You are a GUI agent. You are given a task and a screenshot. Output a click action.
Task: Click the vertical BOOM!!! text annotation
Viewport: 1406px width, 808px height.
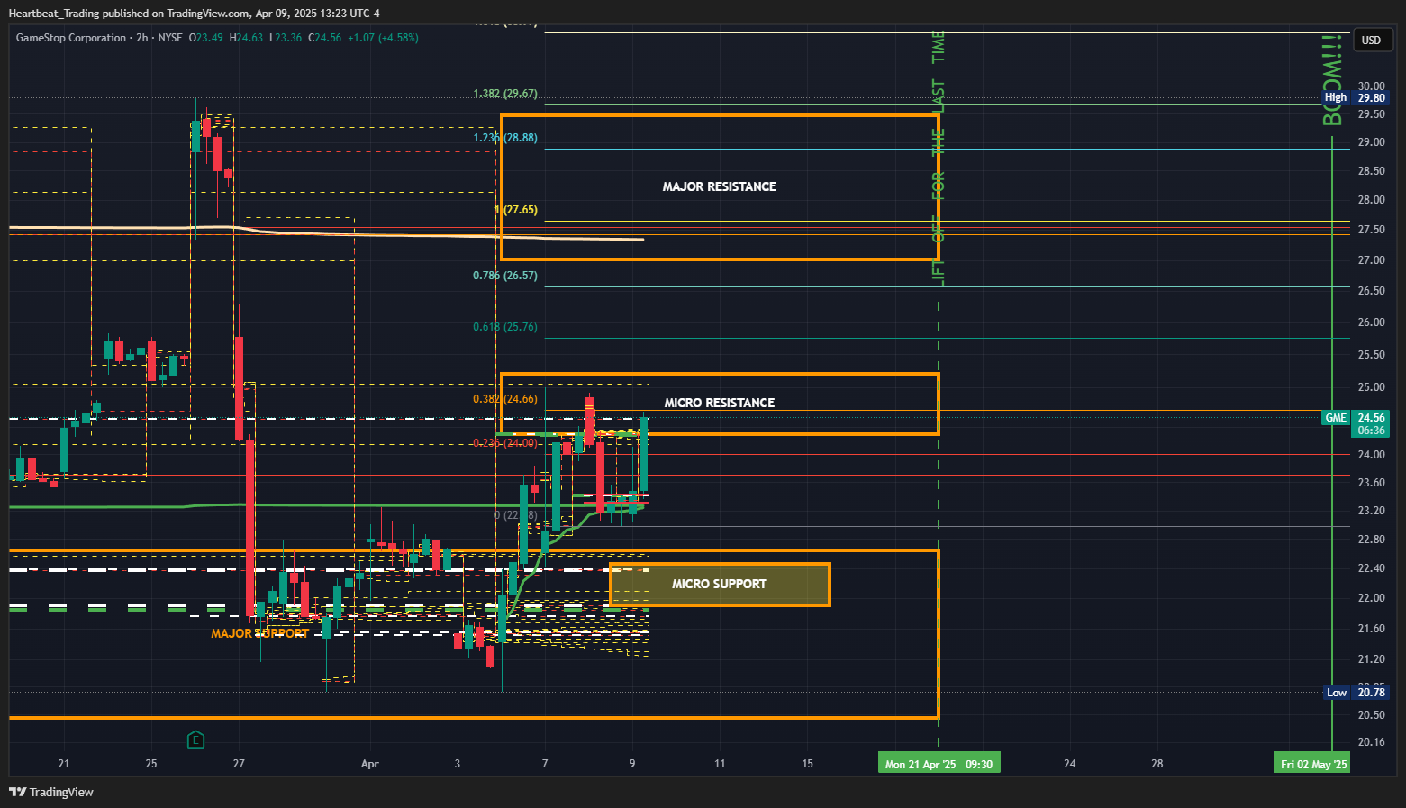pyautogui.click(x=1332, y=79)
